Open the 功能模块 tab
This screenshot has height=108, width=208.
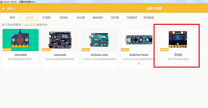(132, 18)
